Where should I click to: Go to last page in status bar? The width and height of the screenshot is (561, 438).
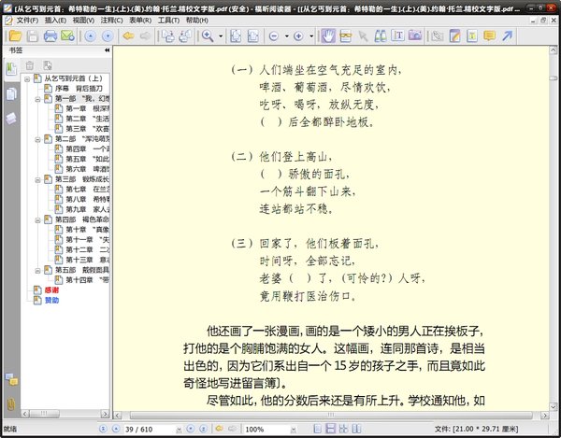click(x=203, y=429)
